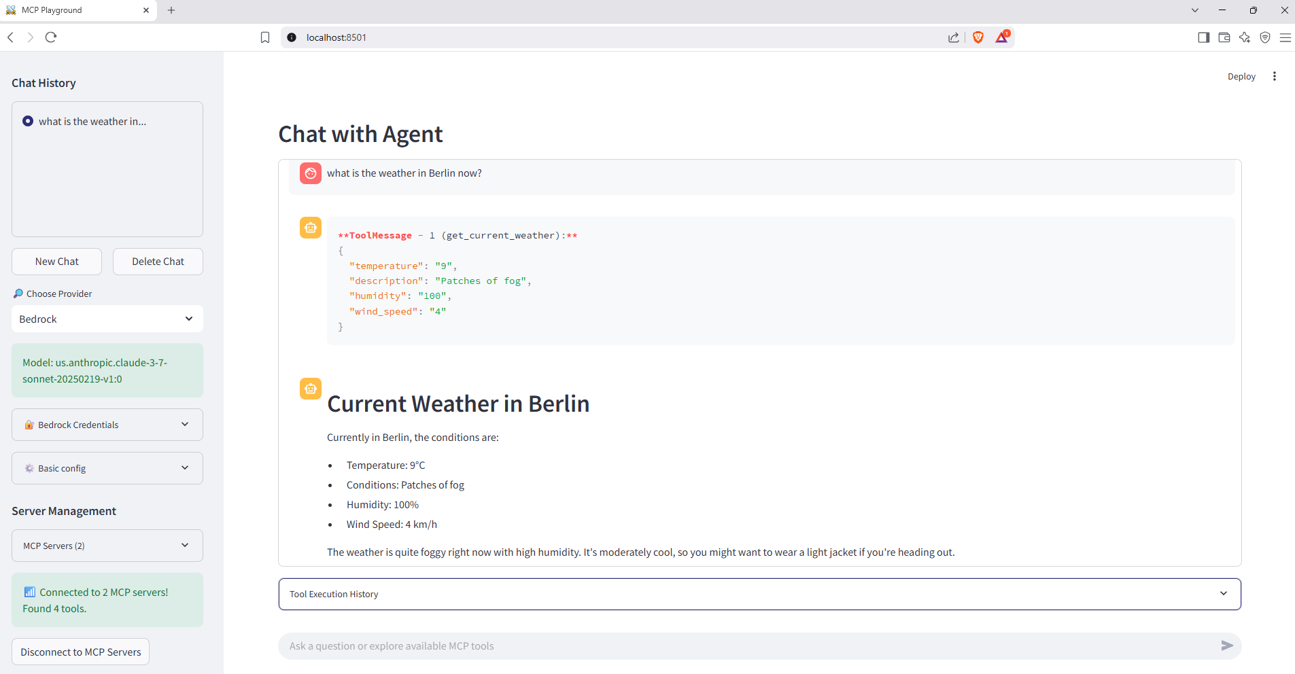Click the 'Humidity: 100%' bullet

pyautogui.click(x=383, y=505)
